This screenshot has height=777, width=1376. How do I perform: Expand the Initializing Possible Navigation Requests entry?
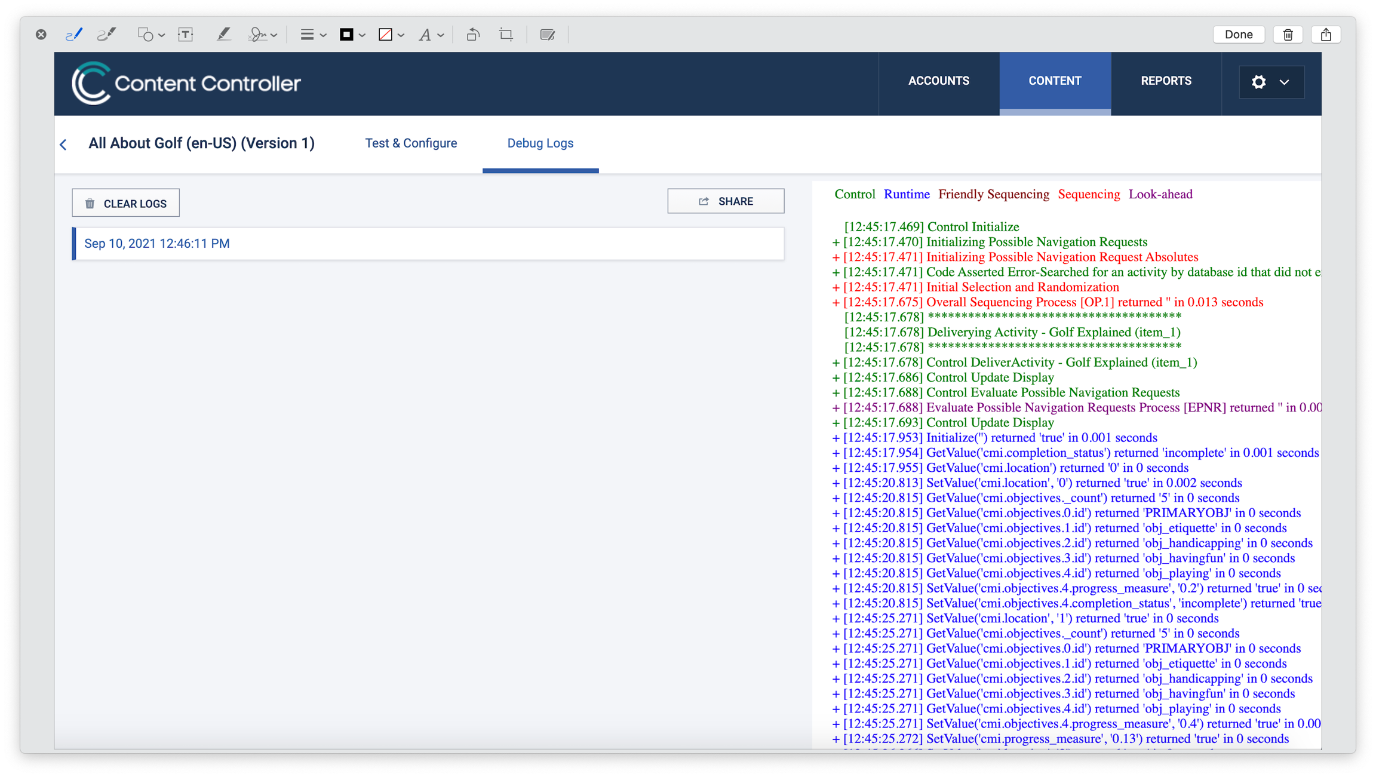[x=836, y=242]
